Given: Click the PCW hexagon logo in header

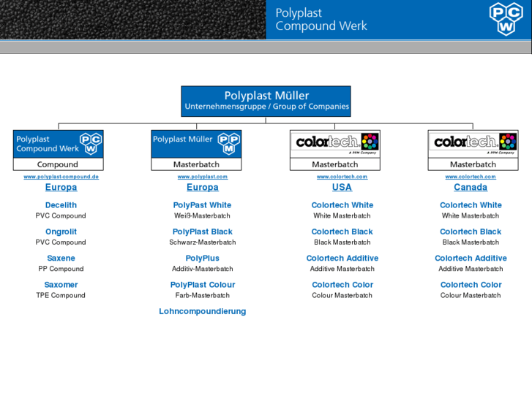Looking at the screenshot, I should [x=506, y=18].
